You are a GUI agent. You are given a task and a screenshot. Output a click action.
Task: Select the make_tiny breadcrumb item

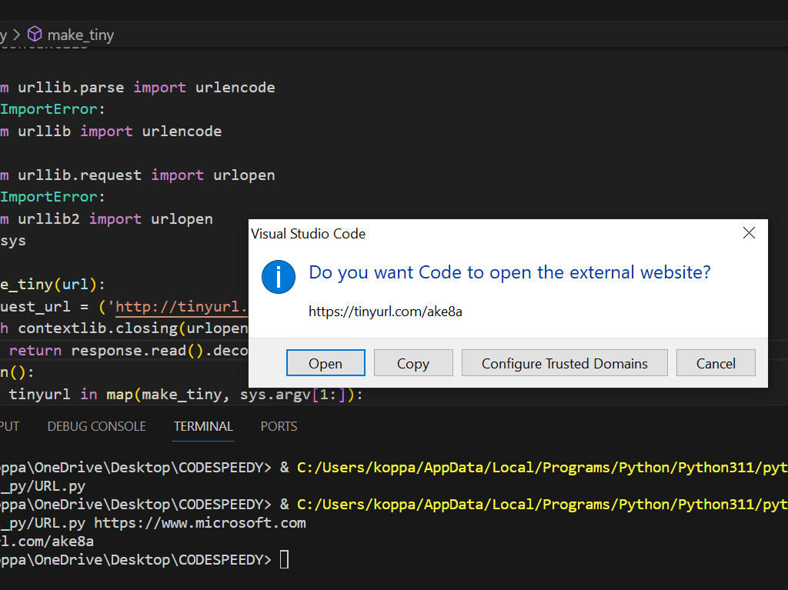(x=80, y=35)
